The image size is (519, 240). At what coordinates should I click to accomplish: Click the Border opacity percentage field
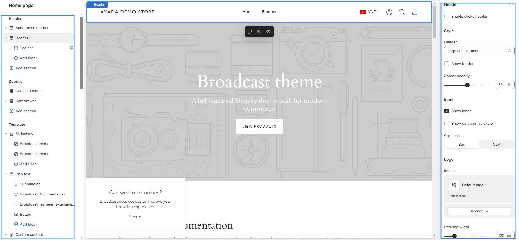504,85
